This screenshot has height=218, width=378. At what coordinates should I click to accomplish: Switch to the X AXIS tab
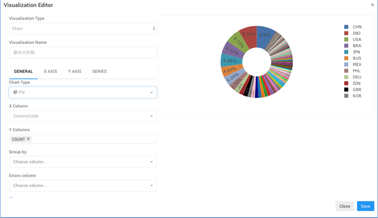[x=51, y=72]
